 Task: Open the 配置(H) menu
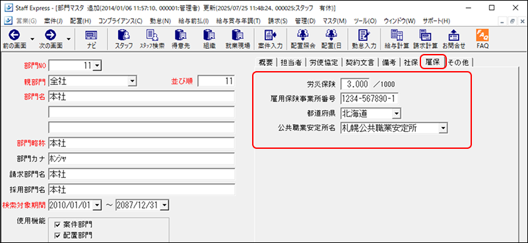click(x=81, y=21)
